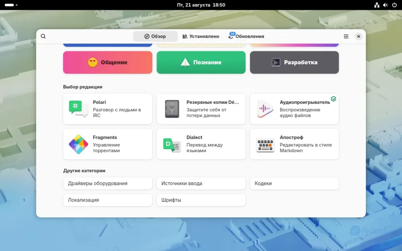Open the Dialect app title
402x251 pixels.
[194, 137]
